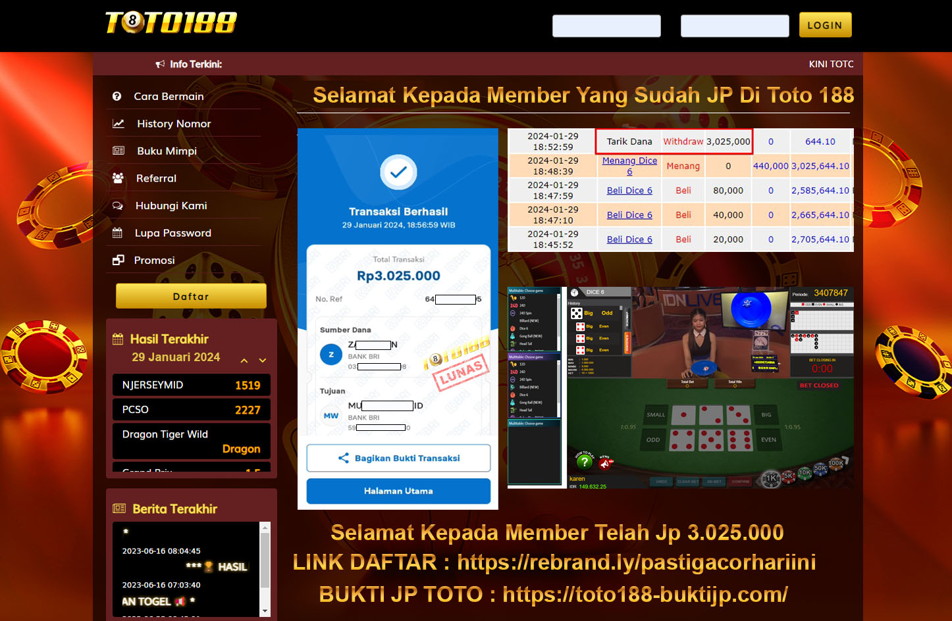Screen dimensions: 952x621
Task: Click the ODD bet area on dice table
Action: 653,440
